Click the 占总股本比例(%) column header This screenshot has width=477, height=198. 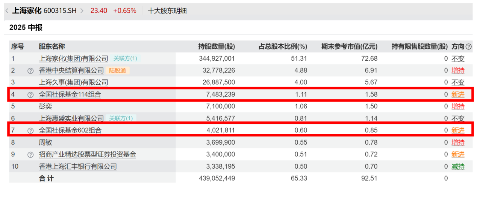click(x=283, y=46)
